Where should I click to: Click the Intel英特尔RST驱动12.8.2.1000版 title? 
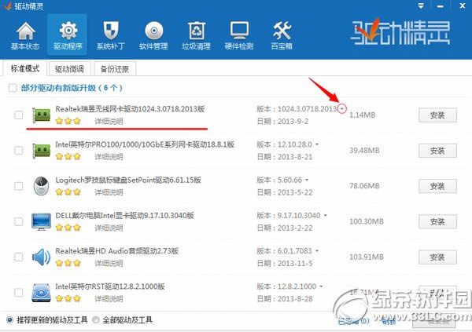click(x=110, y=286)
